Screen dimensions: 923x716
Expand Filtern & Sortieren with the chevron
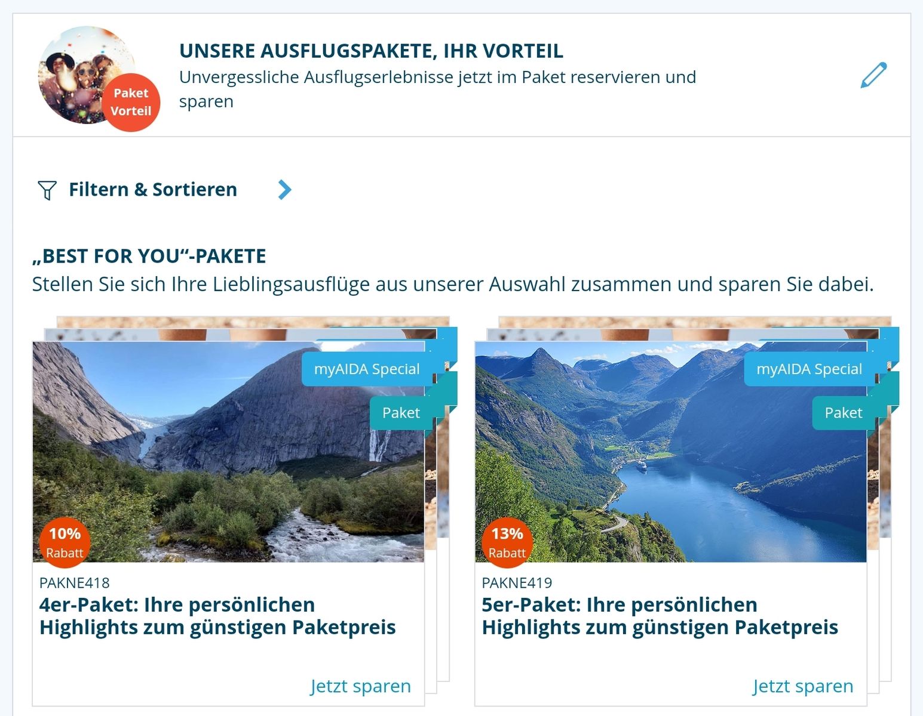pyautogui.click(x=285, y=190)
